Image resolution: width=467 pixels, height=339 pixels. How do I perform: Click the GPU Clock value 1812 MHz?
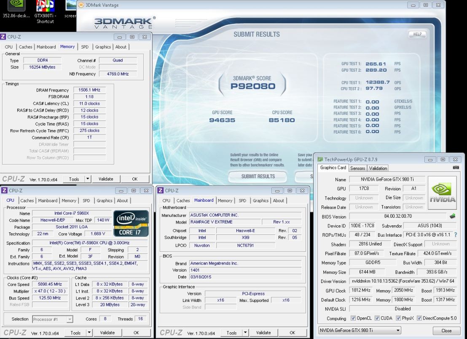click(x=361, y=290)
